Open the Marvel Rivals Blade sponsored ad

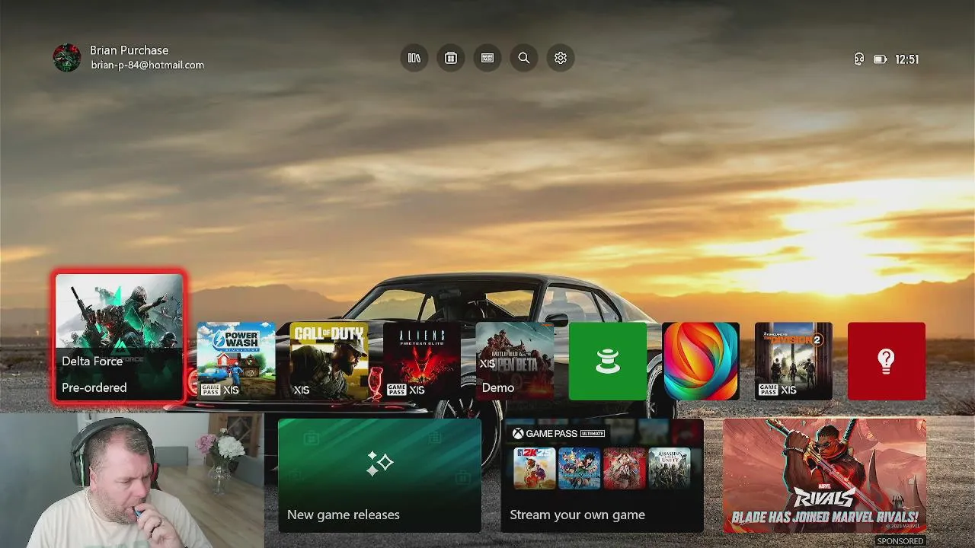pos(824,475)
